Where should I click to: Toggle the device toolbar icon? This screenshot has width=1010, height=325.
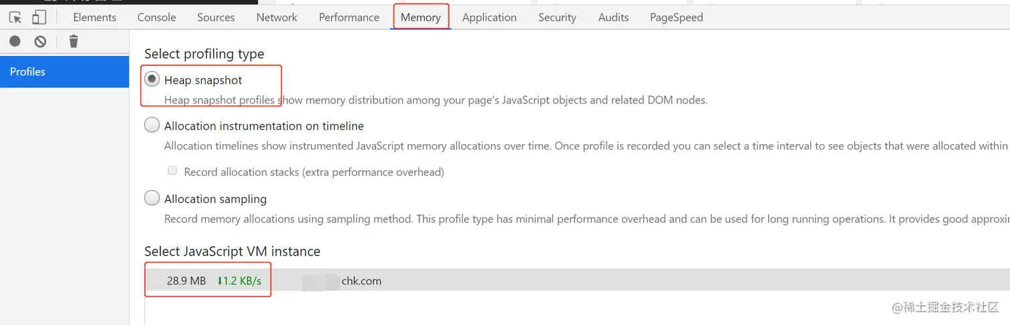pyautogui.click(x=39, y=17)
